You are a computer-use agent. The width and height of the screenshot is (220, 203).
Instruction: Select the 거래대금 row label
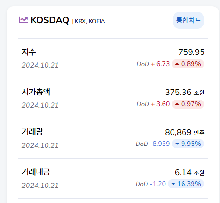(x=36, y=172)
